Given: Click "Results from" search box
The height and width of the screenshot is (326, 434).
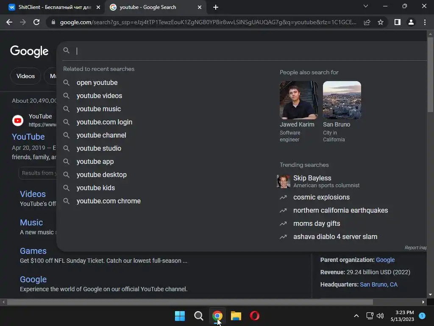Looking at the screenshot, I should (x=38, y=173).
